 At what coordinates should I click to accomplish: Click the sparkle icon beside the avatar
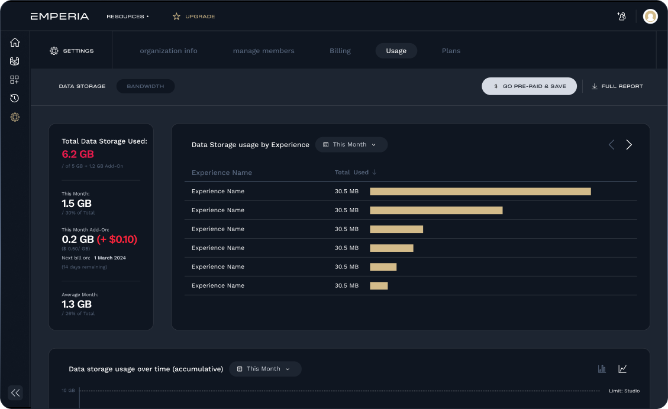[621, 17]
